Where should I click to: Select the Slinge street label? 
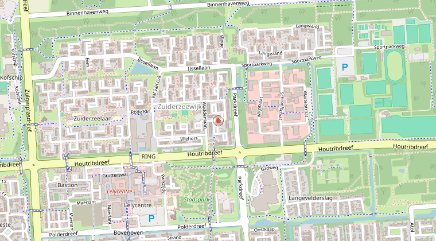(x=221, y=41)
